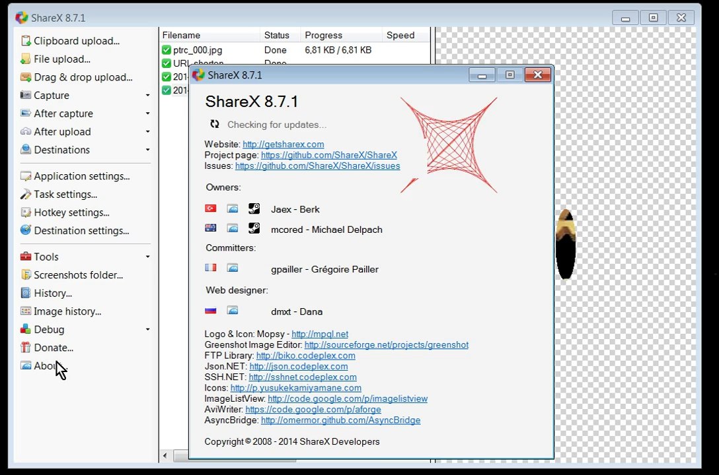Screen dimensions: 719x475
Task: Click the Screenshots folder icon
Action: [x=26, y=275]
